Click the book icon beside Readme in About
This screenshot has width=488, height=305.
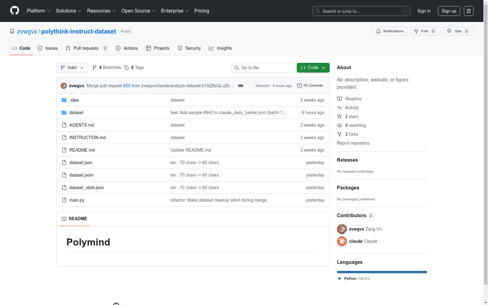click(339, 99)
